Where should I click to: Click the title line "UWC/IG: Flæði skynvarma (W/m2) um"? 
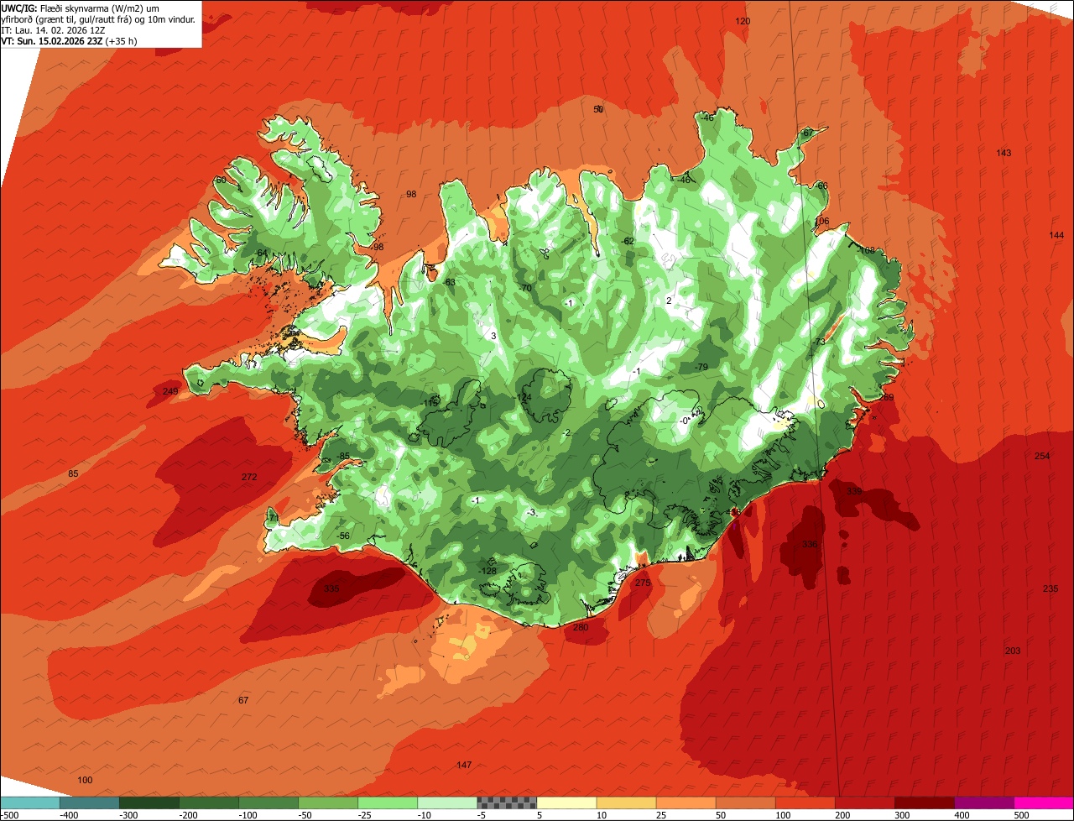(x=81, y=7)
